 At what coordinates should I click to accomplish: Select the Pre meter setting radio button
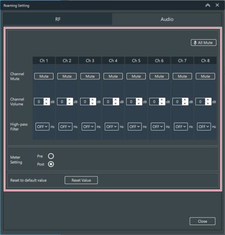(51, 156)
